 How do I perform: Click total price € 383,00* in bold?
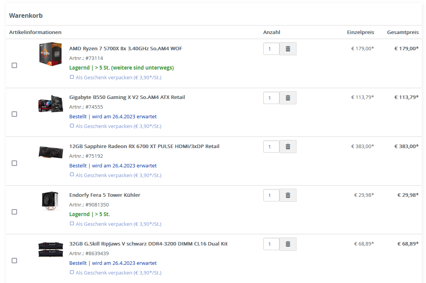point(407,147)
